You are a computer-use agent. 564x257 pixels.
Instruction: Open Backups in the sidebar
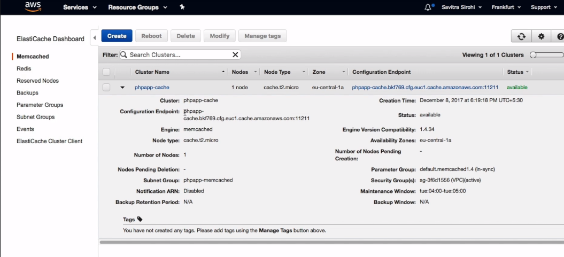[27, 93]
